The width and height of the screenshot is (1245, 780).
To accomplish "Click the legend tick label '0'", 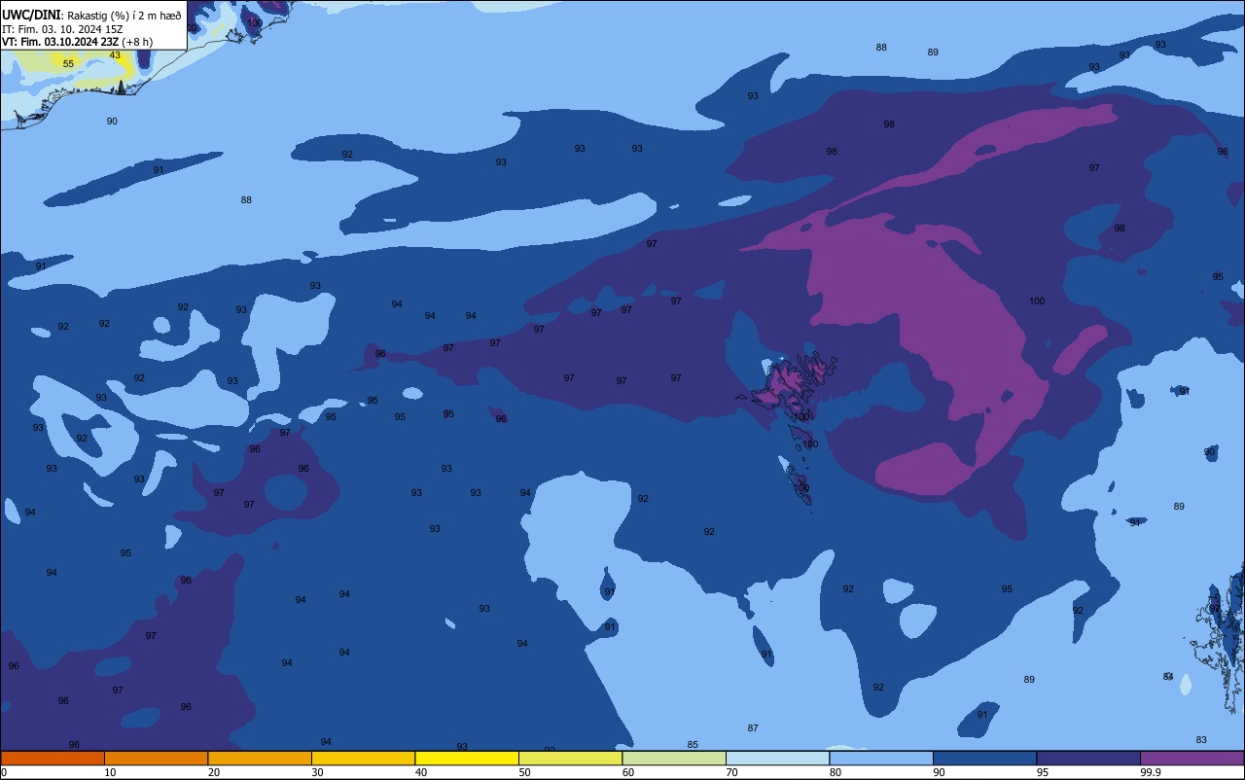I will [x=4, y=772].
